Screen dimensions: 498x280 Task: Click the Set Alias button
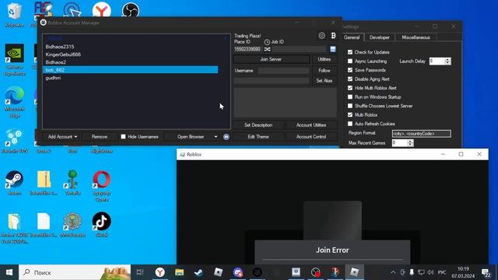click(x=324, y=81)
